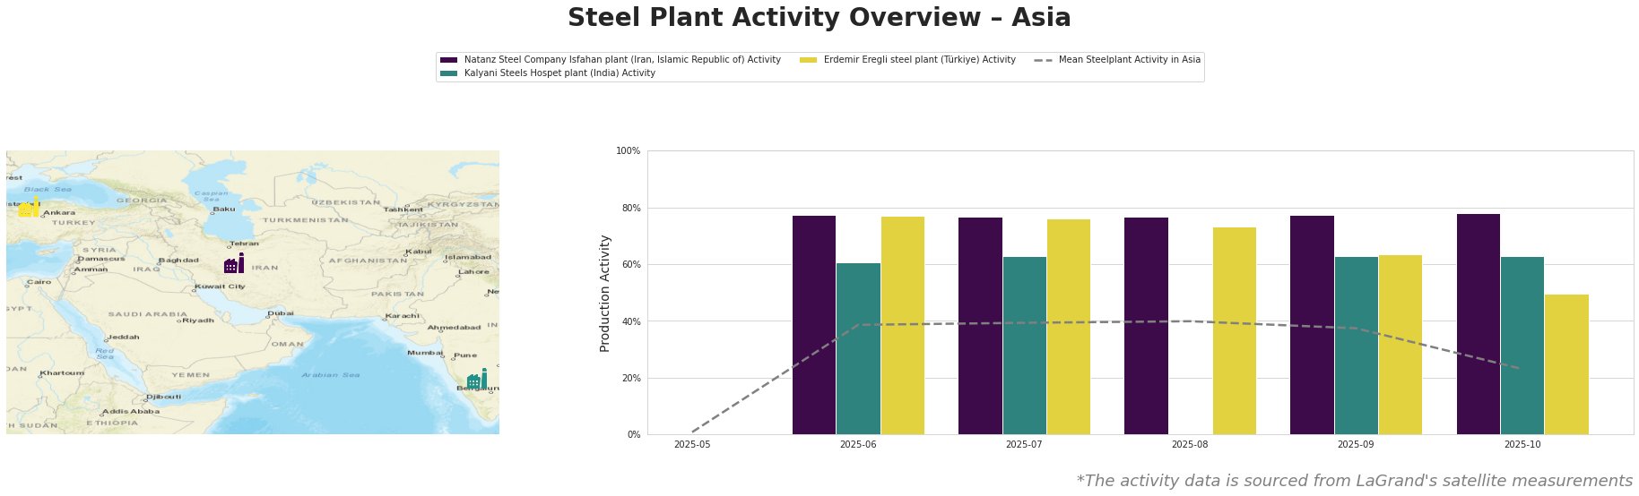This screenshot has width=1639, height=496.
Task: Click the purple factory icon in Iran
Action: (234, 264)
